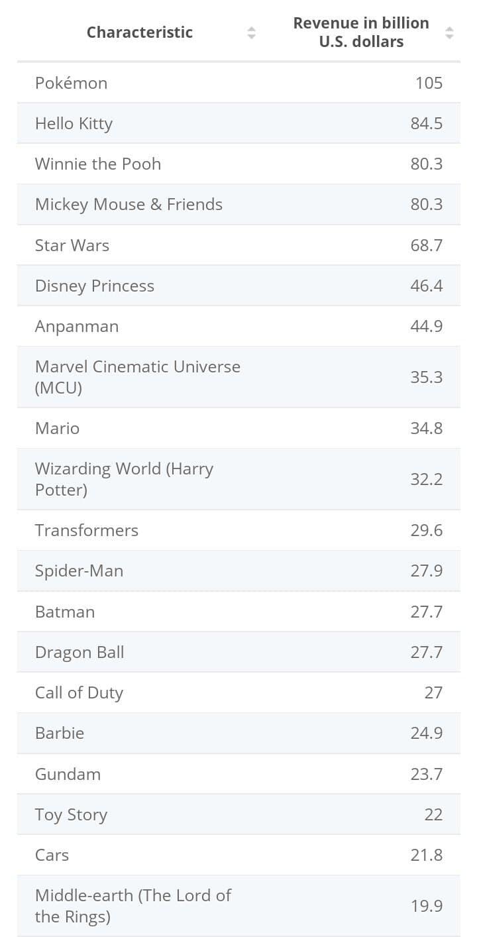
Task: Click the Hello Kitty franchise name
Action: [74, 124]
